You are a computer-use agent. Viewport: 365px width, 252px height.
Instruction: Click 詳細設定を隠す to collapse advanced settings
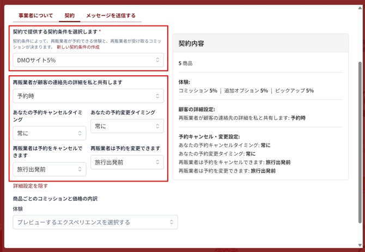pos(30,186)
